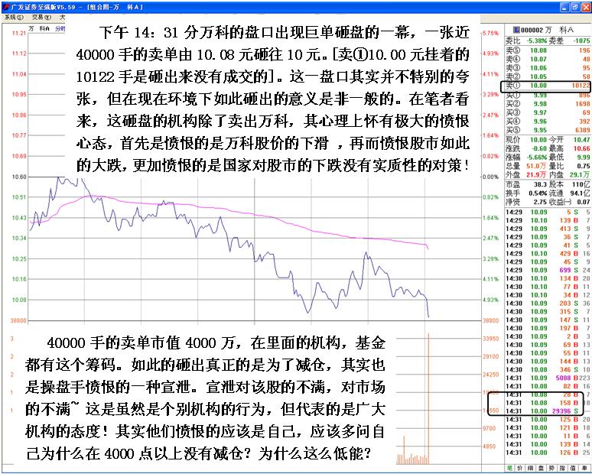Select the 盘 tab at panel bottom
The image size is (592, 474).
click(x=540, y=468)
